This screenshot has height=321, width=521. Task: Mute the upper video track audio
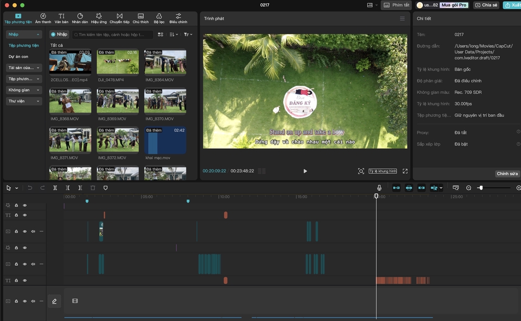(x=33, y=232)
